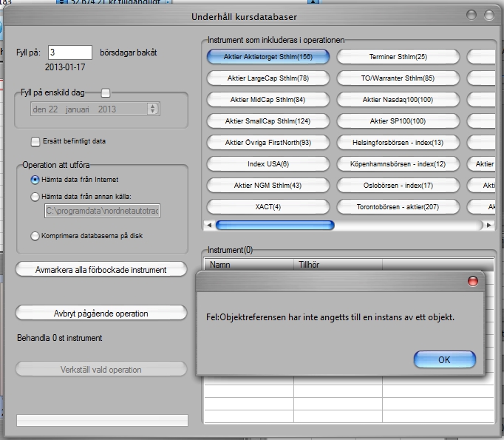Click scroll-right arrow of instrument list
The height and width of the screenshot is (440, 504).
click(491, 225)
